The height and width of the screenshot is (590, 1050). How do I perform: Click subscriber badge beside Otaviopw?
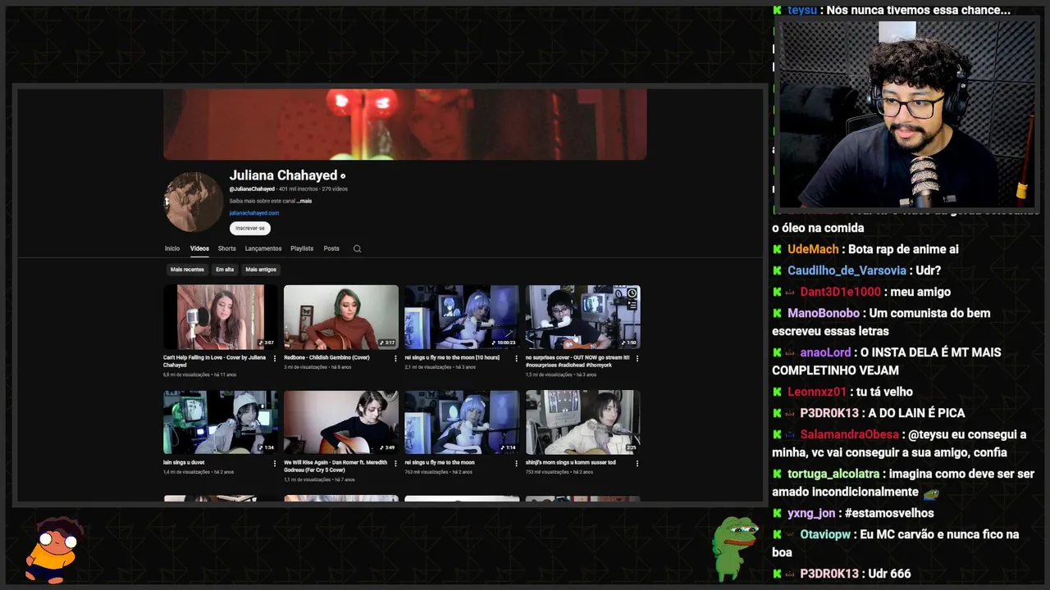point(792,534)
